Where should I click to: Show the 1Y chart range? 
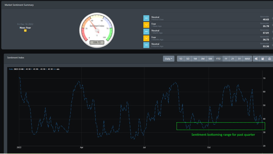pyautogui.click(x=226, y=59)
